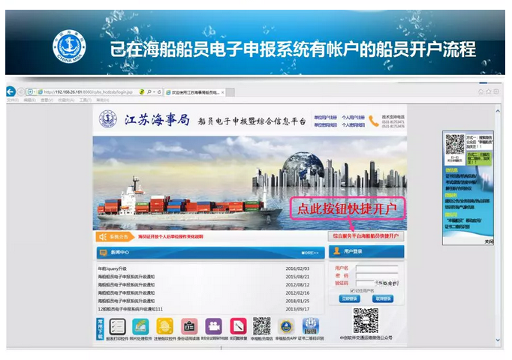
Task: Click the MORE>> news link
Action: click(x=309, y=253)
